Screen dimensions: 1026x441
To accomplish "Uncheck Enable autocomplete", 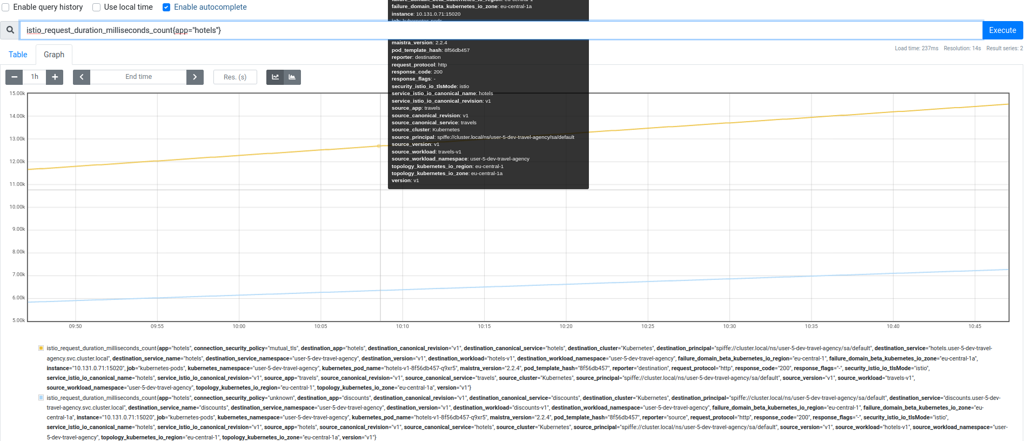I will tap(166, 7).
